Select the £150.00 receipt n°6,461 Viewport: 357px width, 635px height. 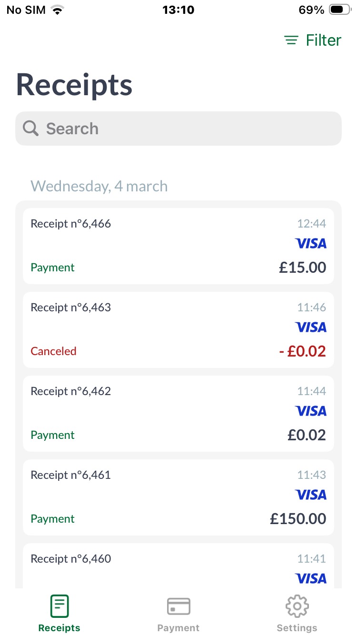click(x=178, y=497)
